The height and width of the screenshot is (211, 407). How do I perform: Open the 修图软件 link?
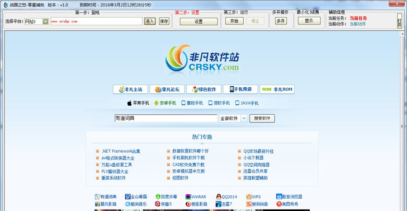tap(180, 178)
